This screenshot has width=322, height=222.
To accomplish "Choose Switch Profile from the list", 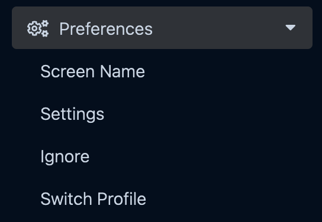I will click(94, 199).
